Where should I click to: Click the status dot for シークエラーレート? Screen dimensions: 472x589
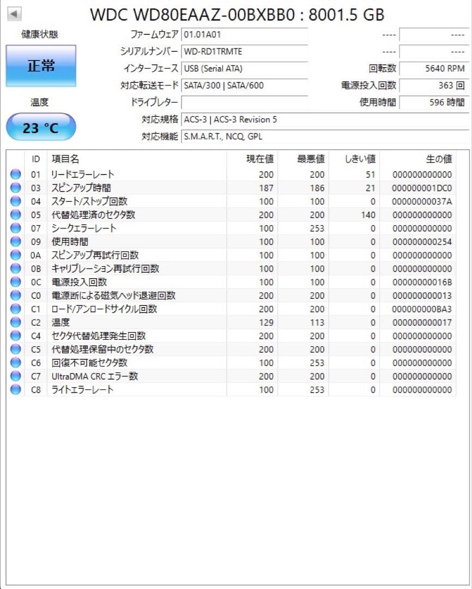point(16,228)
